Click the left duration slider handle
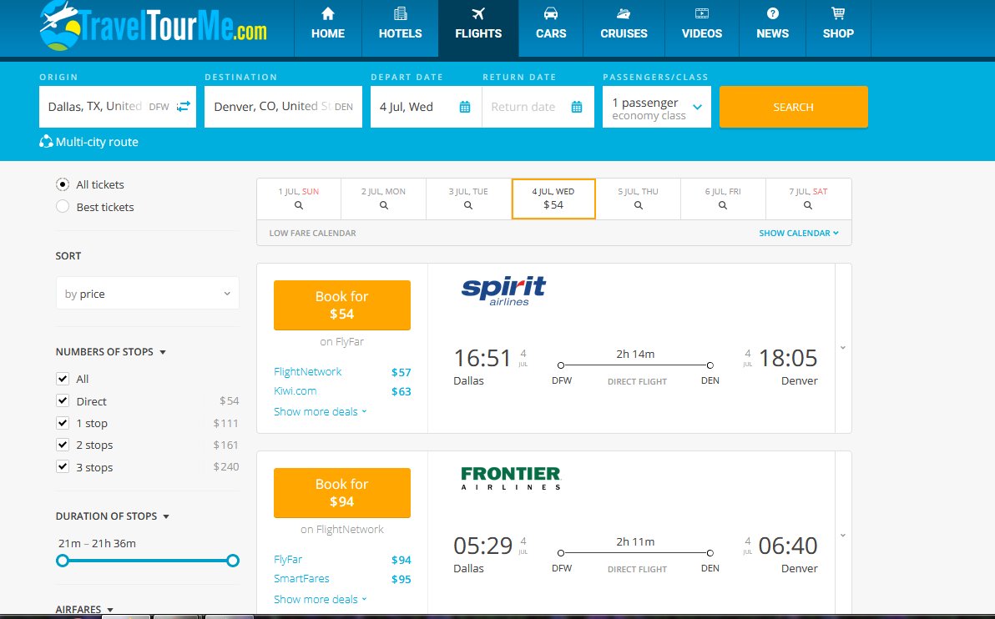 pyautogui.click(x=62, y=561)
